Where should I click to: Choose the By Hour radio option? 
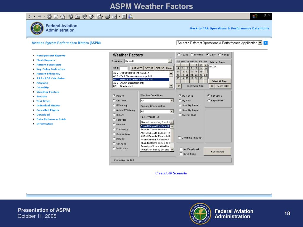[x=180, y=100]
